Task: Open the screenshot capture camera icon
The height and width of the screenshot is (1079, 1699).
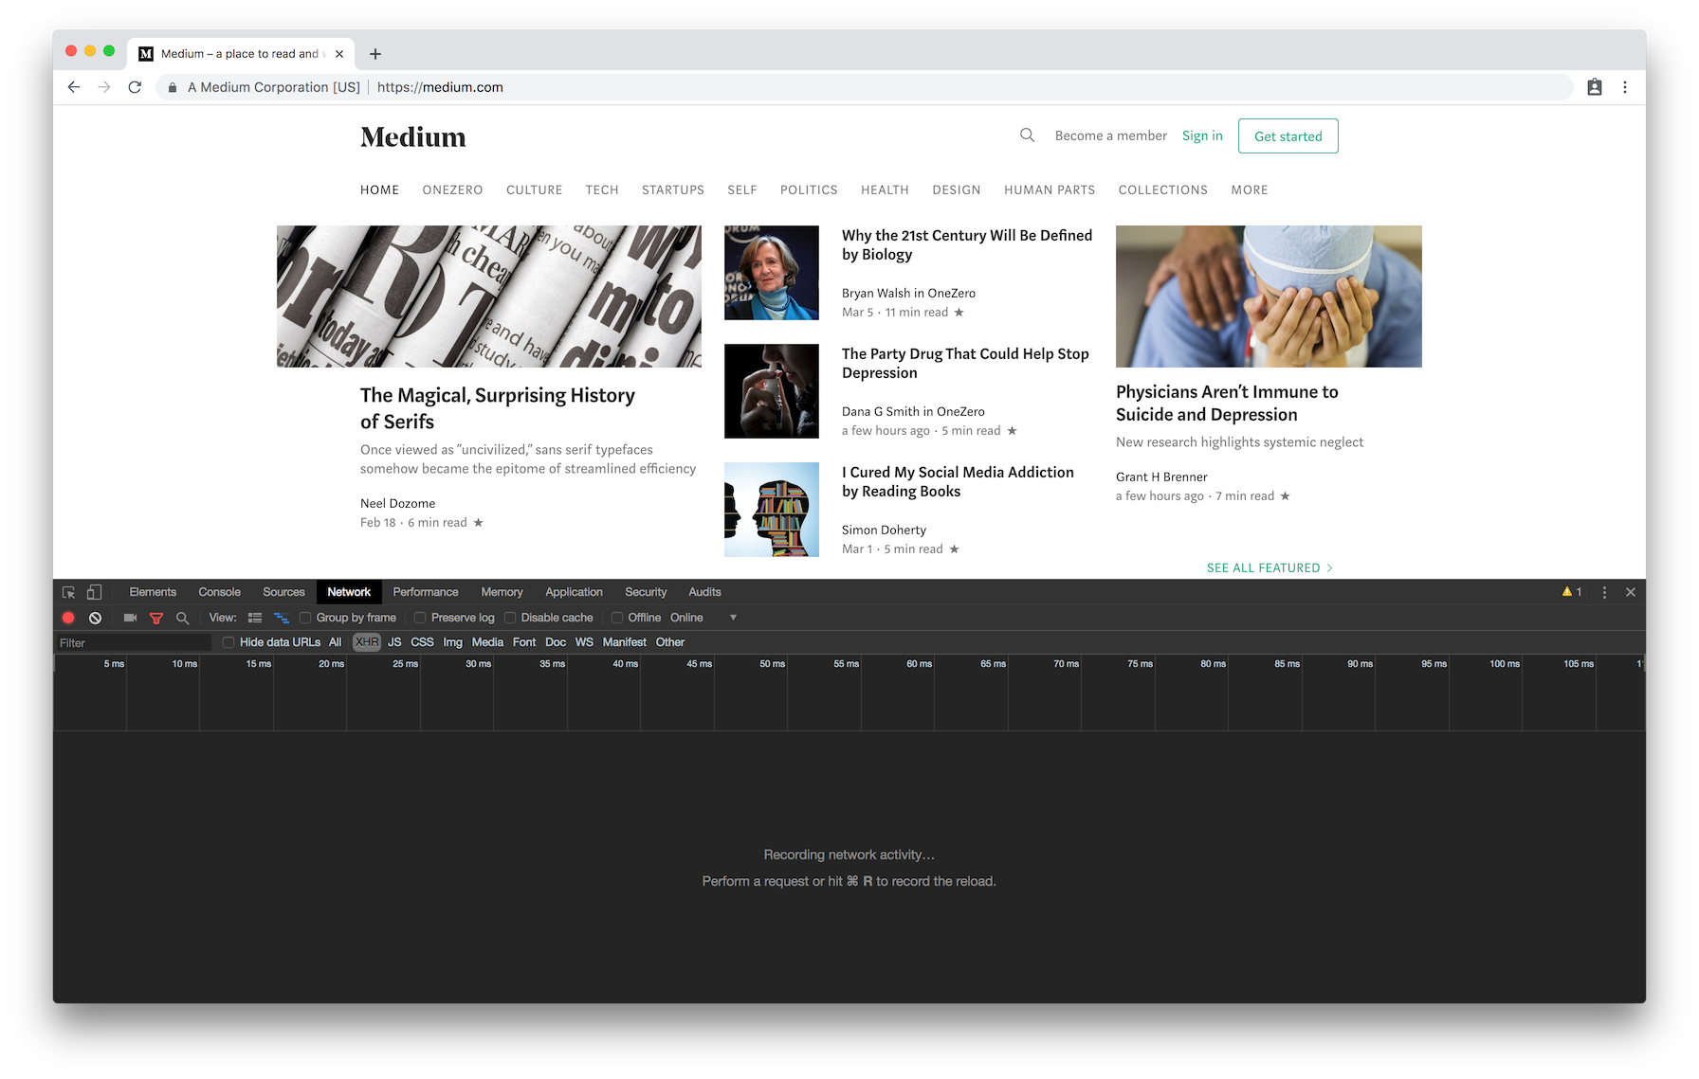Action: click(130, 617)
